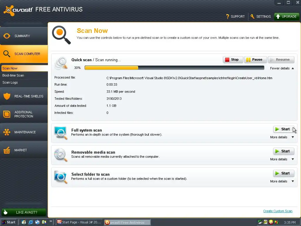Expand More details for Full system scan

pyautogui.click(x=282, y=137)
